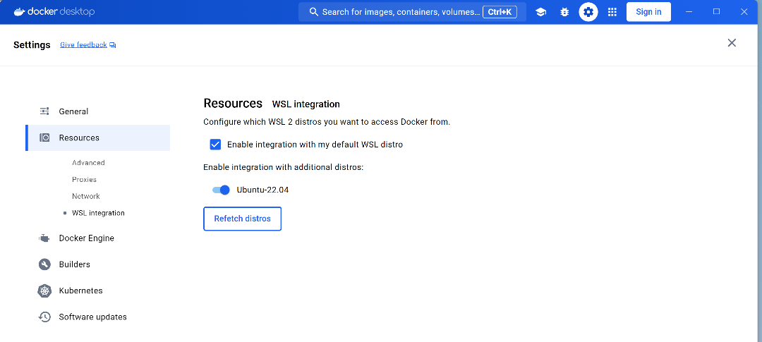Open the Proxies subsection
762x342 pixels.
tap(84, 180)
